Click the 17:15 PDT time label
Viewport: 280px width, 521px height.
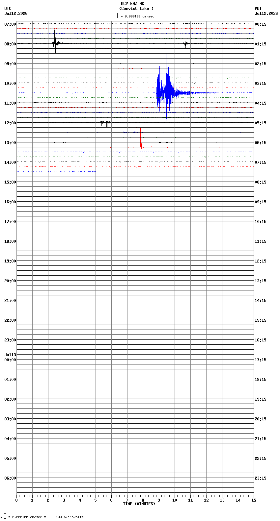pos(261,360)
